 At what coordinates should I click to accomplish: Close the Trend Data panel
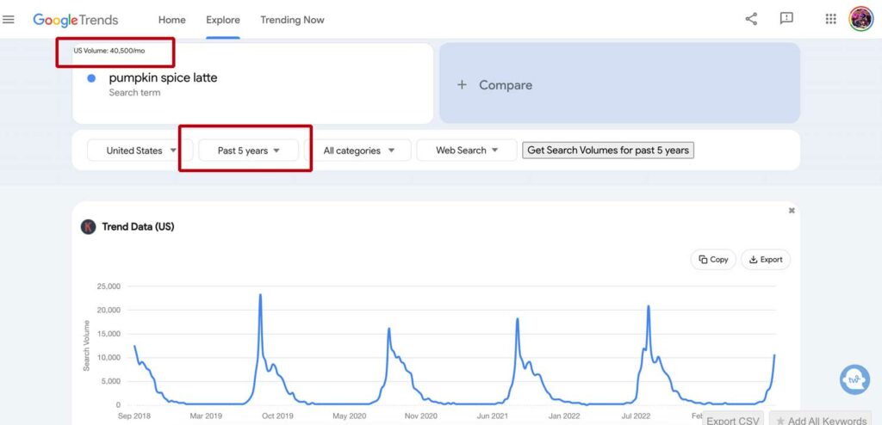coord(792,210)
